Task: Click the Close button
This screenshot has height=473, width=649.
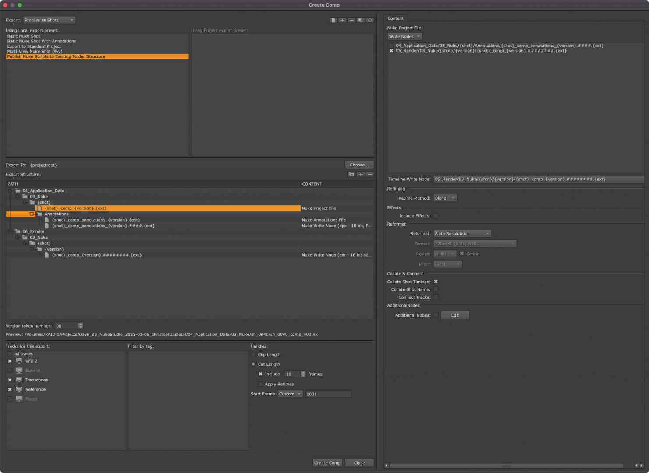Action: (359, 463)
